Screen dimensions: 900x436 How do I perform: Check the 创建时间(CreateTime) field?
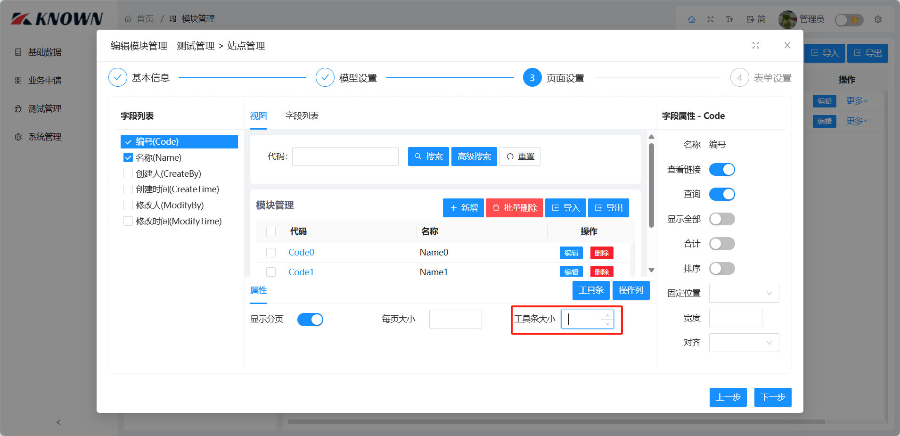128,189
